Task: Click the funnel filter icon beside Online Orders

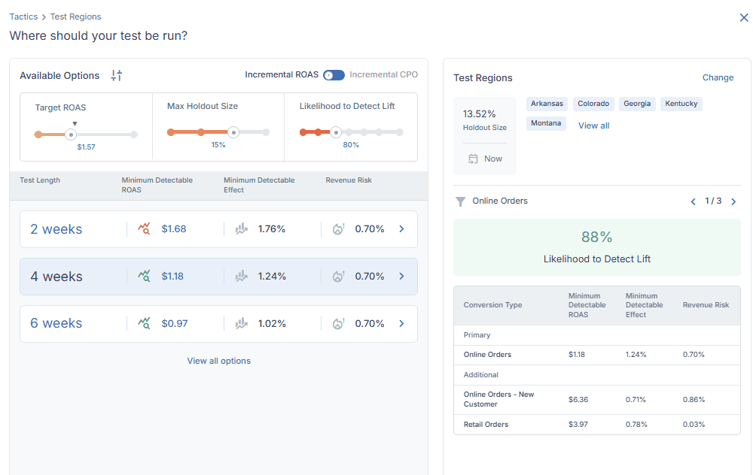Action: (x=460, y=201)
